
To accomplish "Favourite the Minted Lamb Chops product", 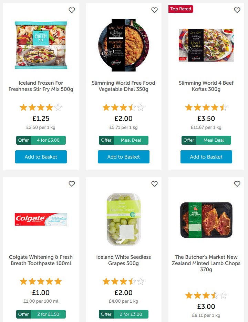I will pyautogui.click(x=237, y=184).
